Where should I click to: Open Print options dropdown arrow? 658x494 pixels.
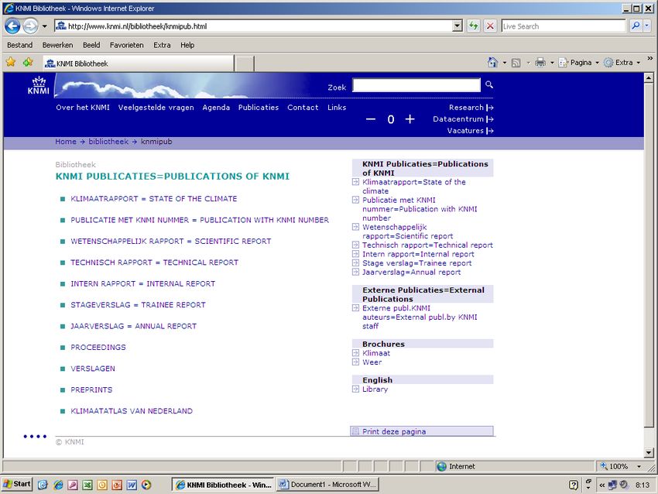[552, 63]
